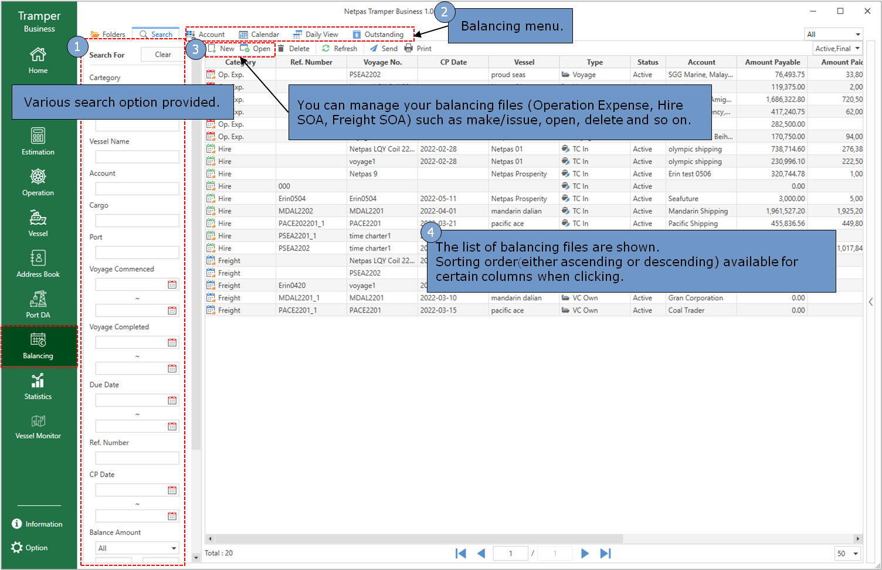Open the Vessel module
Image resolution: width=882 pixels, height=570 pixels.
point(38,223)
